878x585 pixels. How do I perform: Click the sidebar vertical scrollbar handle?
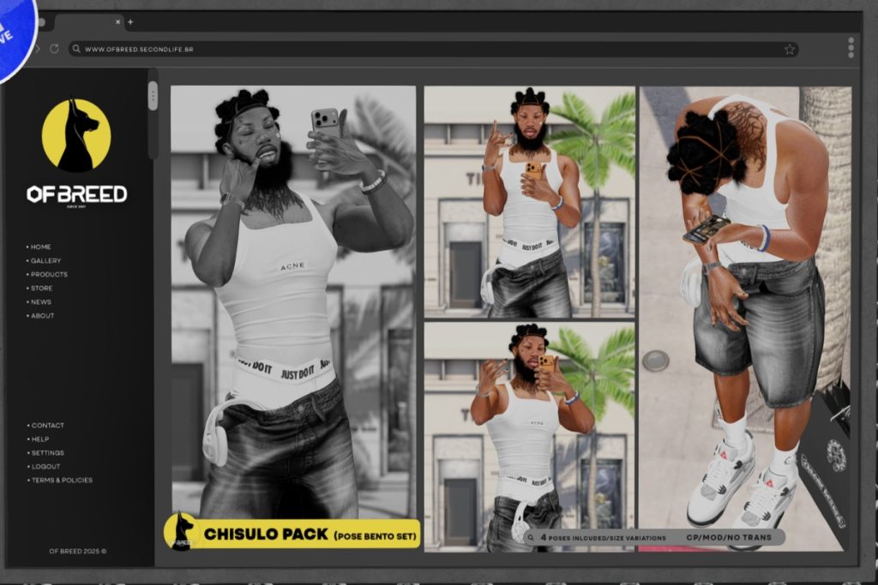tap(153, 96)
